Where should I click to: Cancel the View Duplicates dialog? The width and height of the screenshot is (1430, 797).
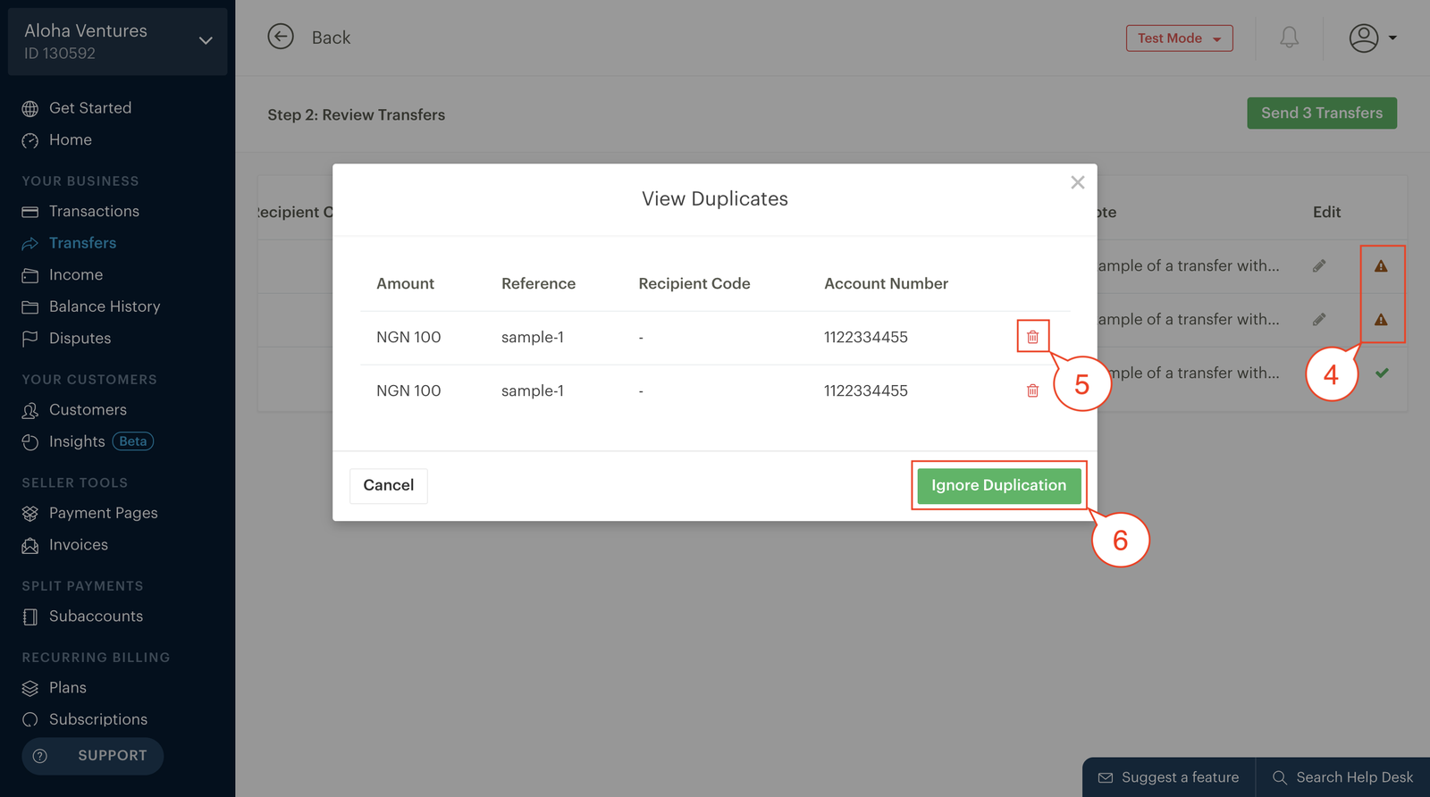click(x=389, y=485)
